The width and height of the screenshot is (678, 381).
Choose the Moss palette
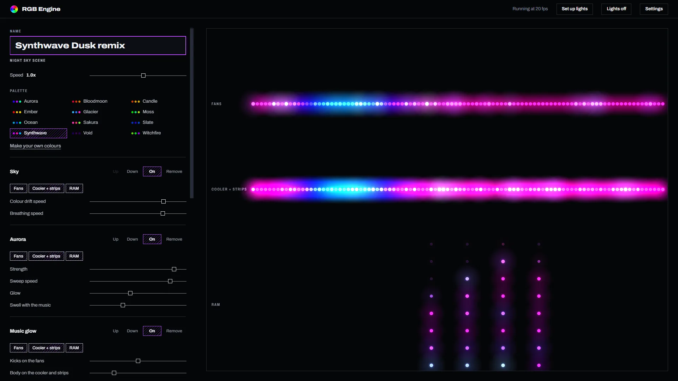[x=157, y=112]
